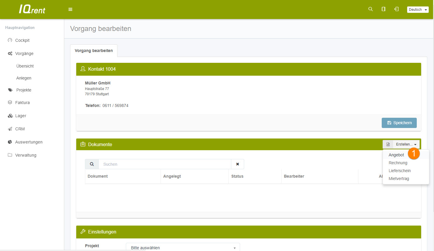
Task: Switch to the Vorgang bearbeiten tab
Action: tap(94, 51)
